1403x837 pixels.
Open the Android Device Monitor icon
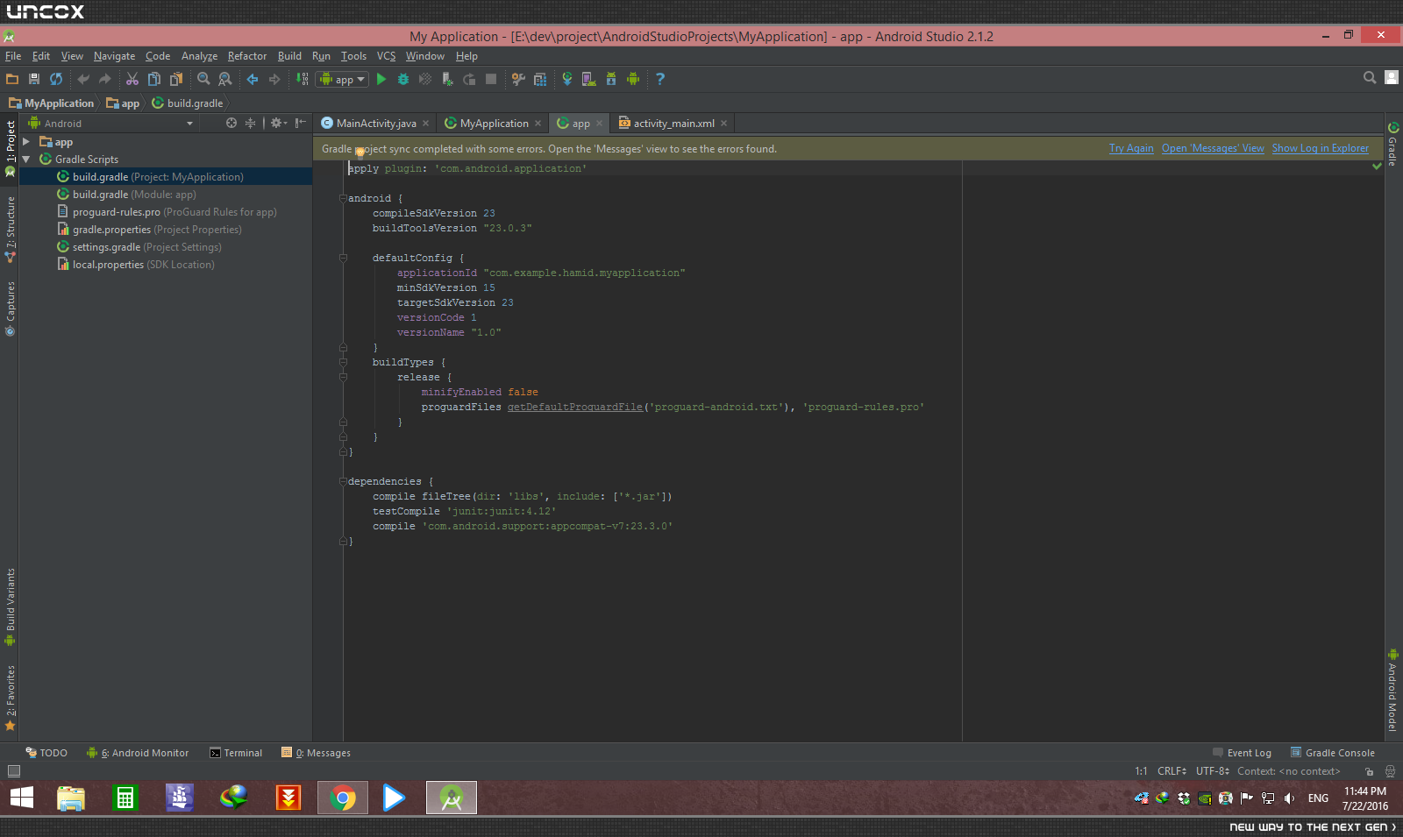click(633, 79)
